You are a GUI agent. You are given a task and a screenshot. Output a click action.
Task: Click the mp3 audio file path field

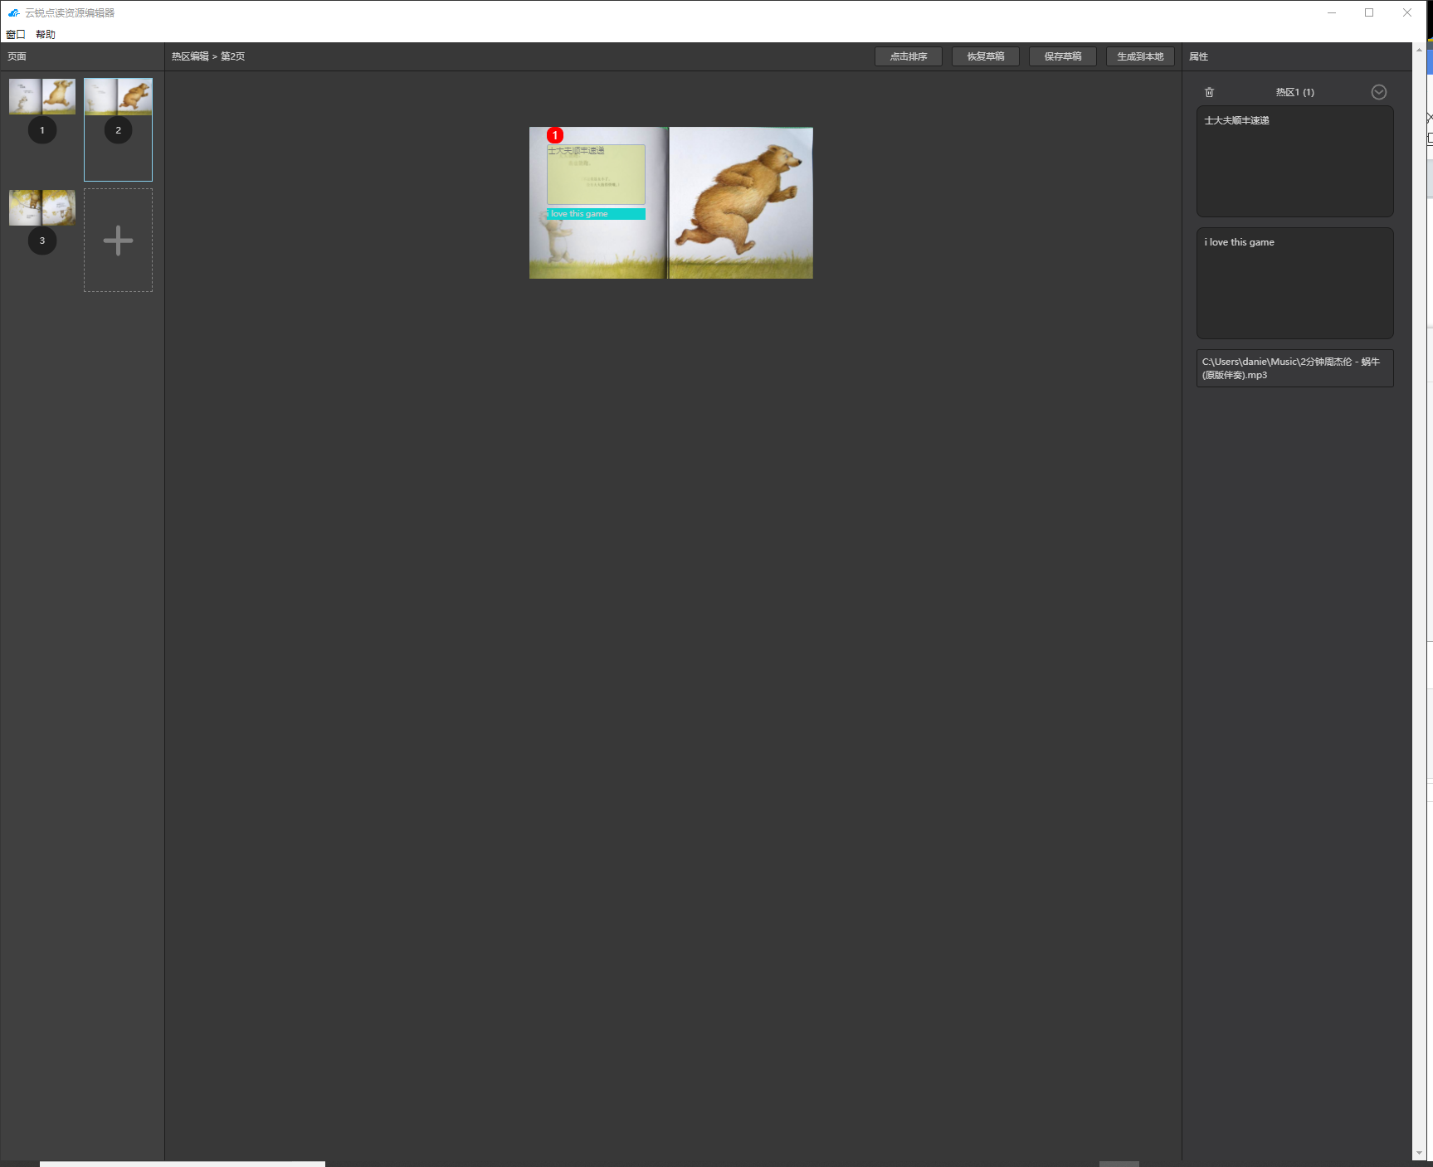[1294, 368]
